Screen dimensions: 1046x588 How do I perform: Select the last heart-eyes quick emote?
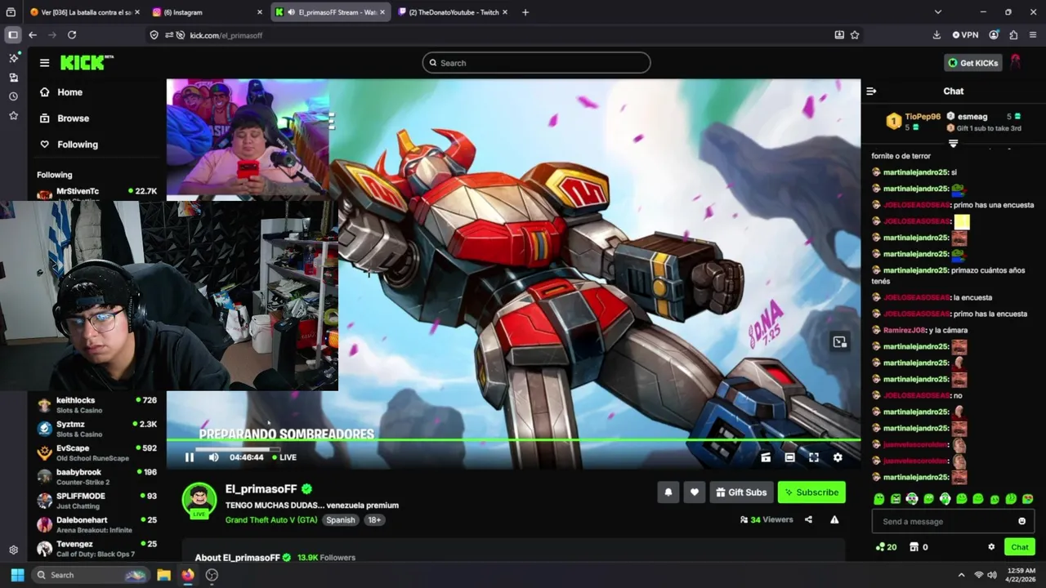[x=1028, y=499]
